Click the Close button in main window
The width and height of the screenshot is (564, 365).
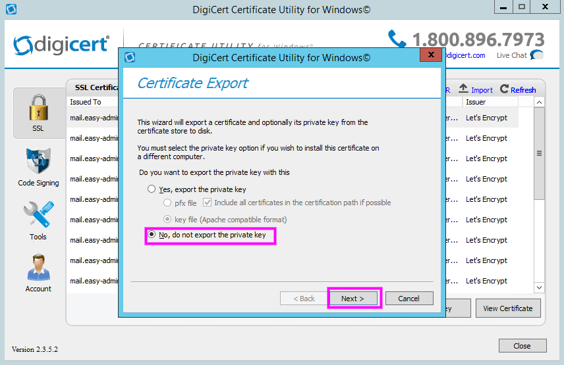(x=522, y=346)
